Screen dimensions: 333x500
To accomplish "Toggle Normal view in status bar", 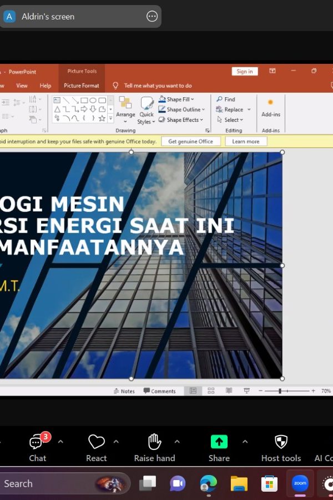I will (x=193, y=391).
